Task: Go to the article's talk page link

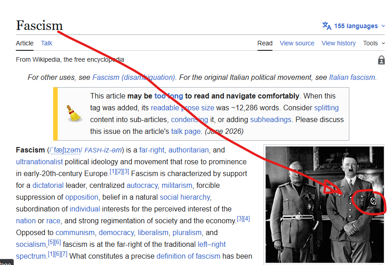Action: pos(186,132)
